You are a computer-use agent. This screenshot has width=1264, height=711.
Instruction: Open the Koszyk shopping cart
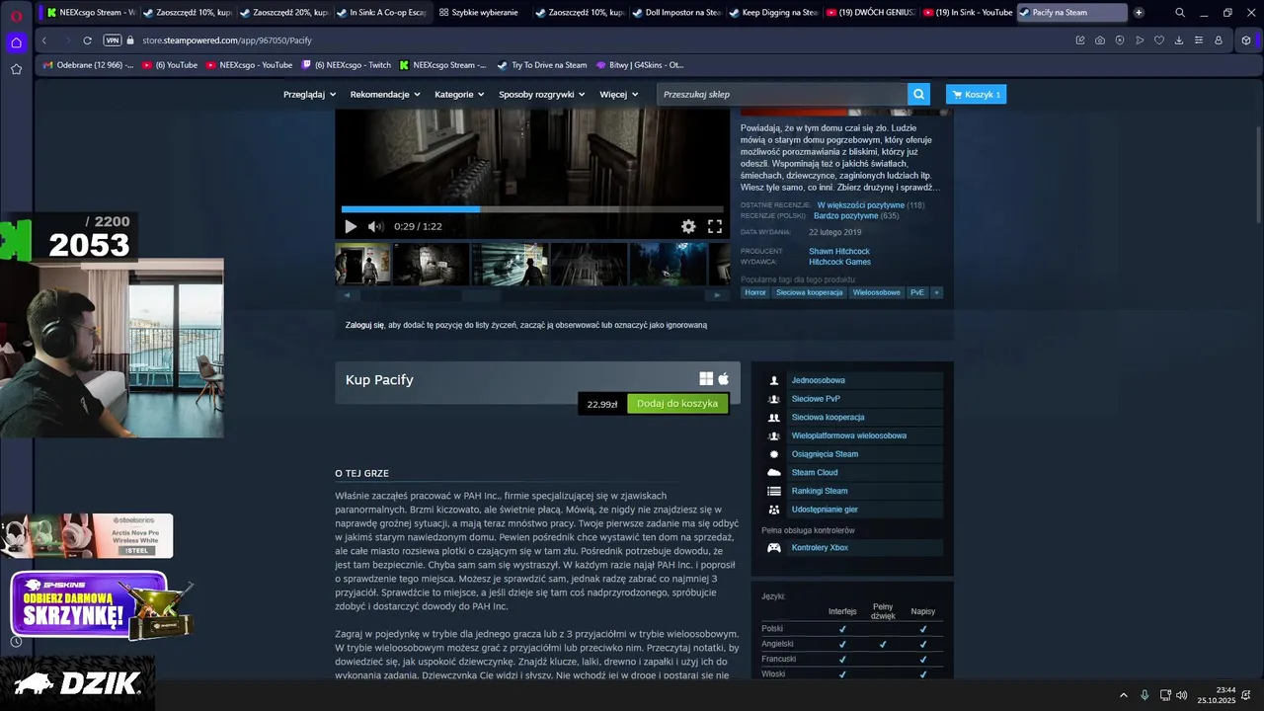(x=976, y=94)
